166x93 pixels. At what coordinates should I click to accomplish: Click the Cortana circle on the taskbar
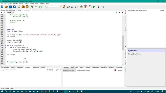(6, 91)
